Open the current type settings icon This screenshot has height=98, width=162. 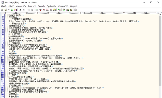pyautogui.click(x=67, y=10)
